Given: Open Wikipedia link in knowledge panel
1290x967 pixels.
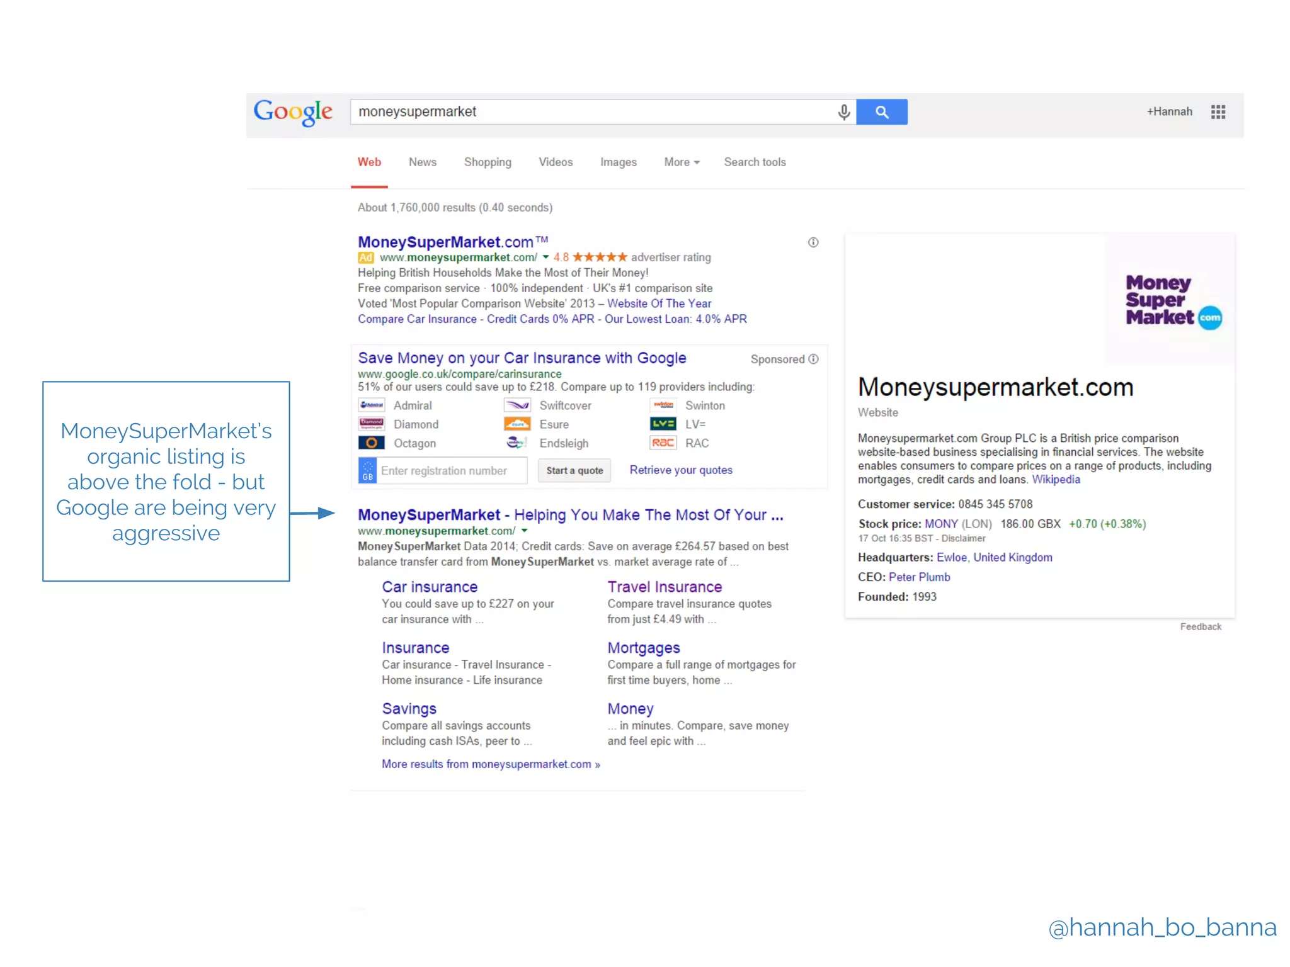Looking at the screenshot, I should 1056,480.
